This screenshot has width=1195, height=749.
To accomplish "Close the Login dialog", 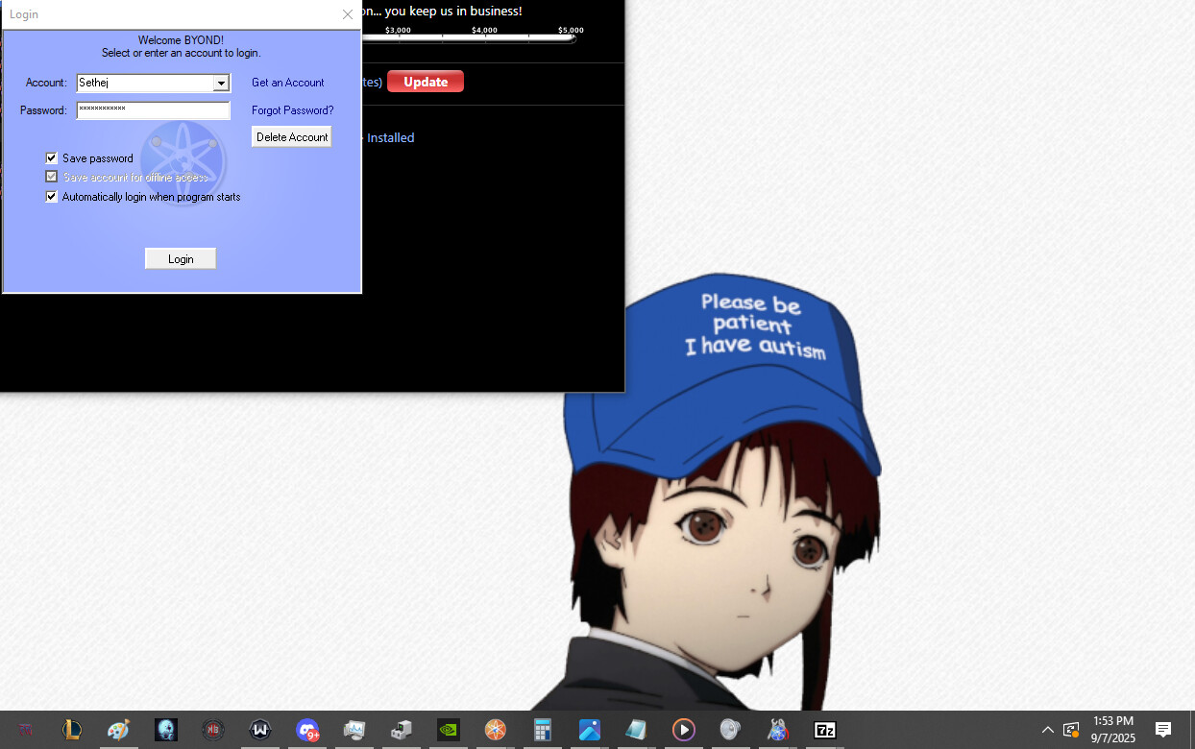I will click(348, 14).
